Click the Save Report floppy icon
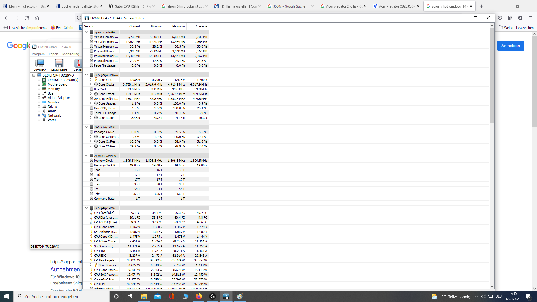Image resolution: width=537 pixels, height=302 pixels. point(59,63)
